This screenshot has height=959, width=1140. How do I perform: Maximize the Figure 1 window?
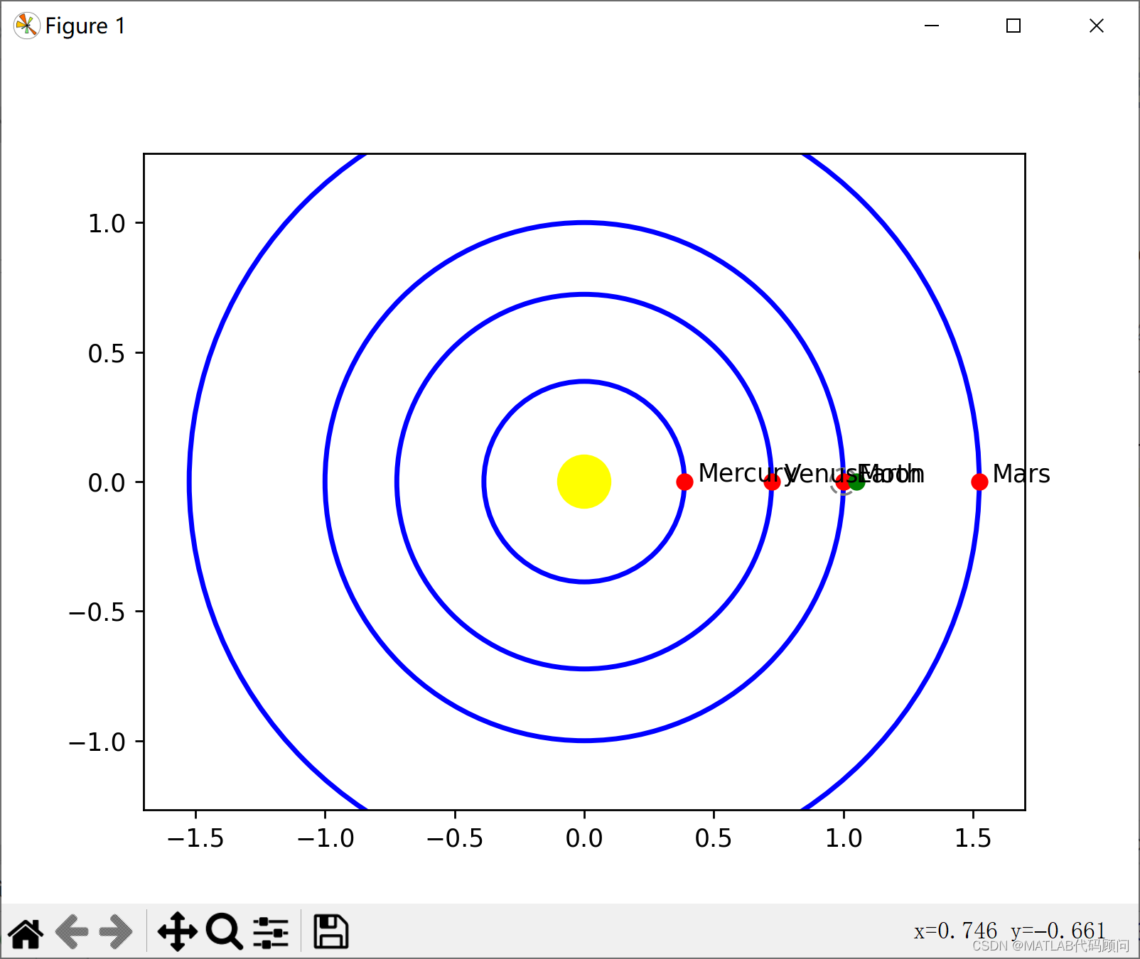[x=1013, y=26]
